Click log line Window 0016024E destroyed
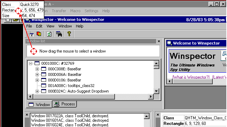This screenshot has height=127, width=227. pos(70,125)
